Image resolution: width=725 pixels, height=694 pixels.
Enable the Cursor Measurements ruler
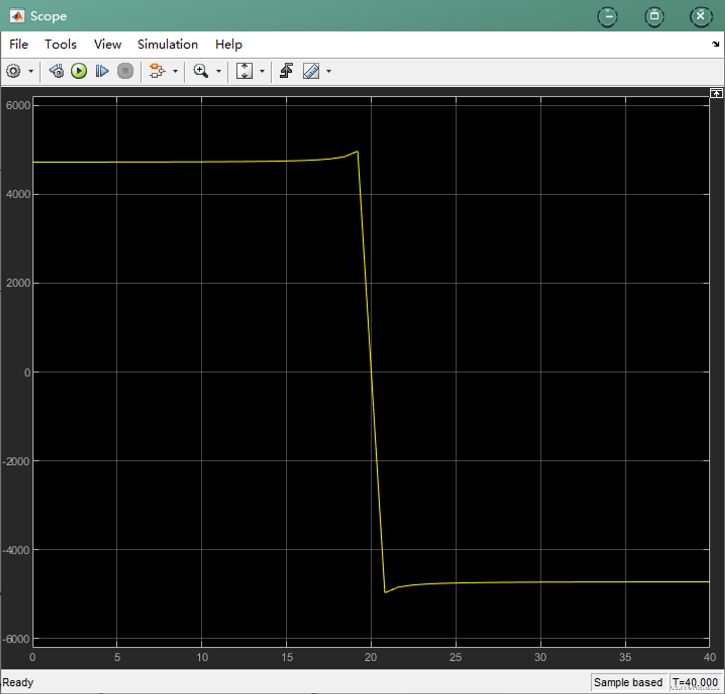(311, 71)
